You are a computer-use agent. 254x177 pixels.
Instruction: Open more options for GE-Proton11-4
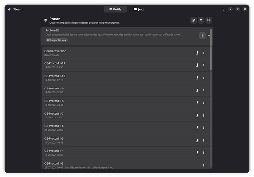[204, 153]
